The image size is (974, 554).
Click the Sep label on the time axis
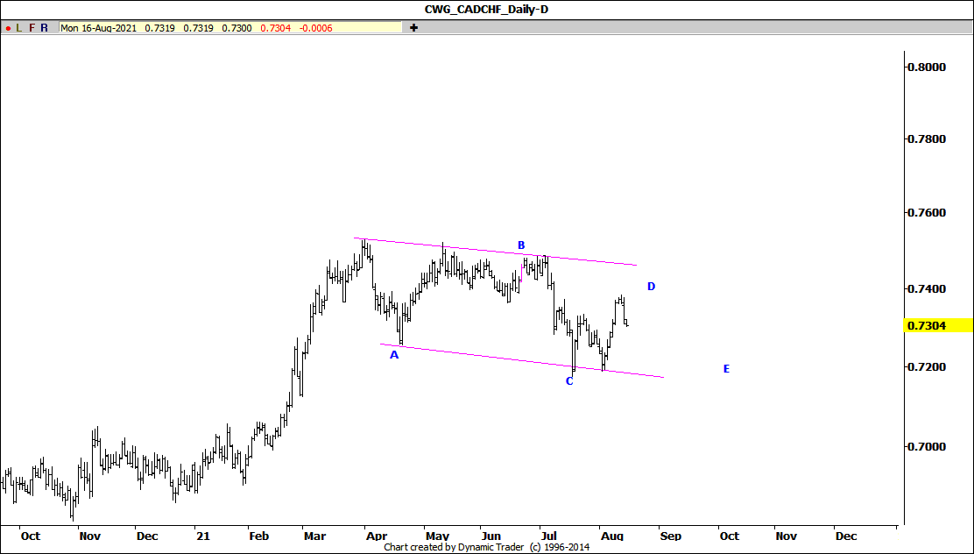pos(671,536)
